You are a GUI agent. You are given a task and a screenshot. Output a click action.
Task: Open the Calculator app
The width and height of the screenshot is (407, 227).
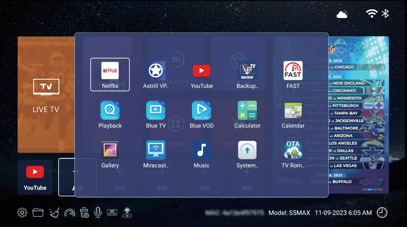[247, 115]
